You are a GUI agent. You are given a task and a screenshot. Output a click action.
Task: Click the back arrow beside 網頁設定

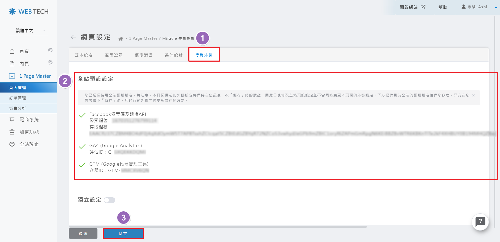(x=73, y=37)
